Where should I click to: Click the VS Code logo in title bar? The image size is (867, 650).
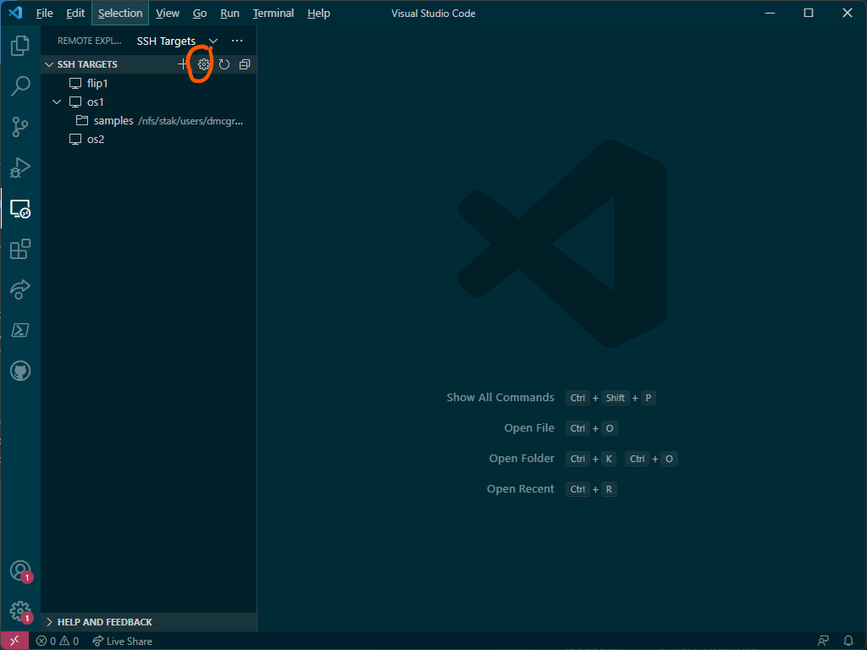(15, 13)
